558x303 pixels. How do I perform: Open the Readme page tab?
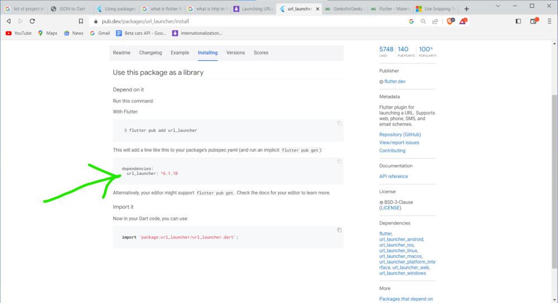click(121, 52)
